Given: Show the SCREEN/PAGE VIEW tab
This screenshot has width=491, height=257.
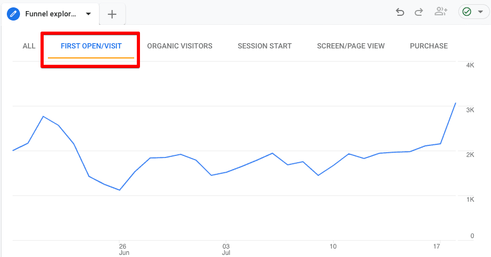Looking at the screenshot, I should click(x=350, y=46).
